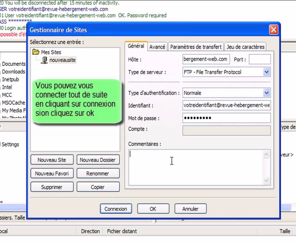Click the Mes Sites folder icon

(36, 52)
